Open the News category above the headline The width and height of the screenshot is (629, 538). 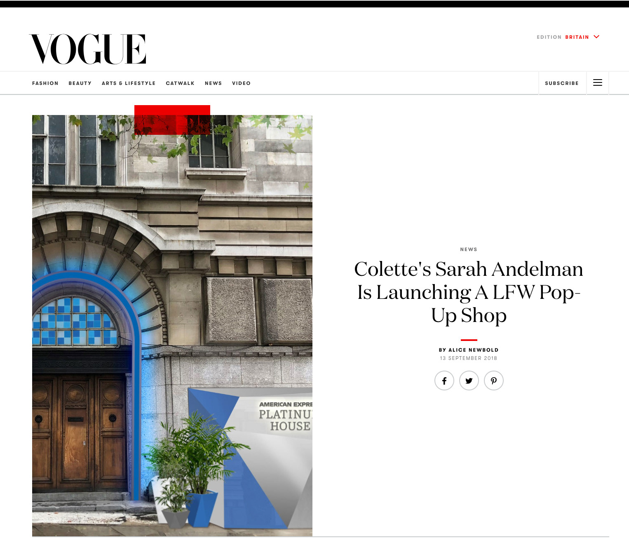[x=469, y=249]
